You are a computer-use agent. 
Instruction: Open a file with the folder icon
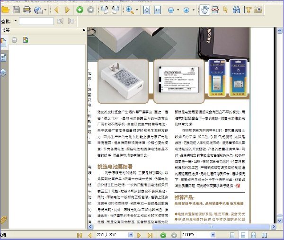(x=5, y=9)
